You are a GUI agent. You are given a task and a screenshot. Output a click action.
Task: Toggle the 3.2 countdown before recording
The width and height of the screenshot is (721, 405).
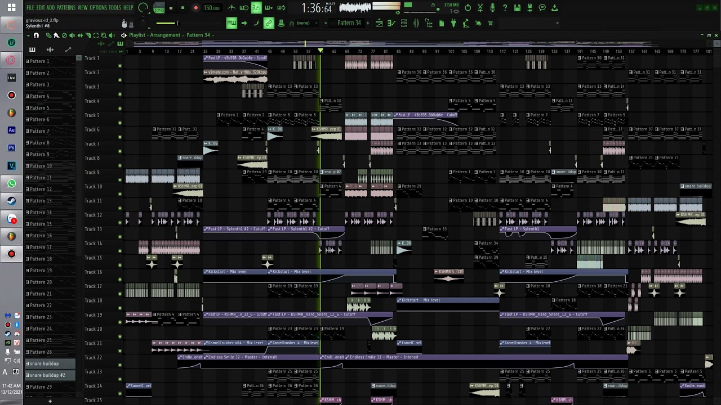click(256, 8)
